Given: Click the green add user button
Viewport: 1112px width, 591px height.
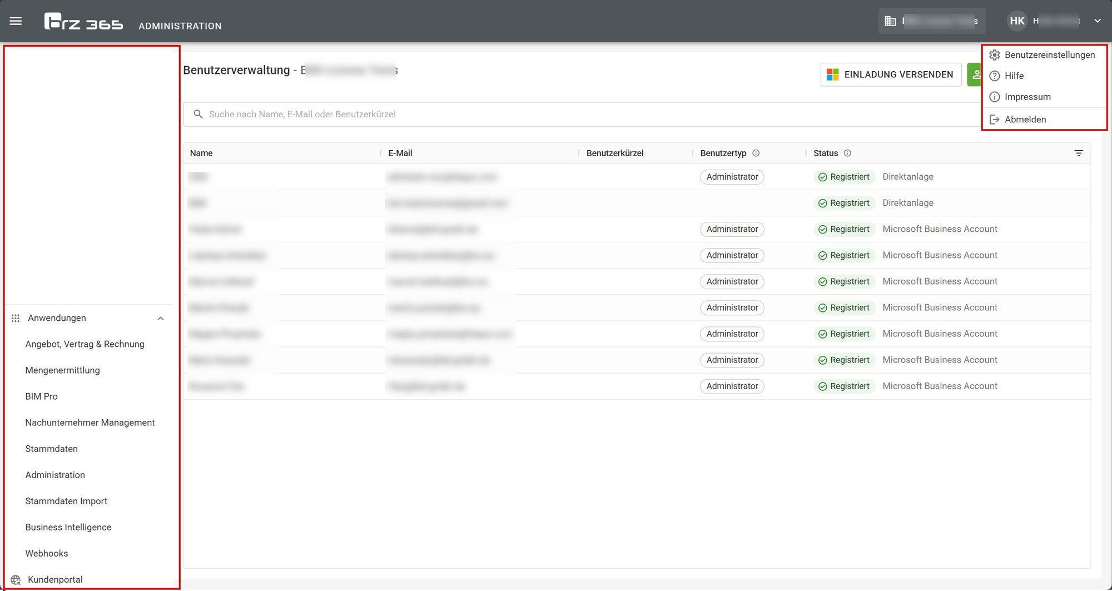Looking at the screenshot, I should pyautogui.click(x=975, y=75).
